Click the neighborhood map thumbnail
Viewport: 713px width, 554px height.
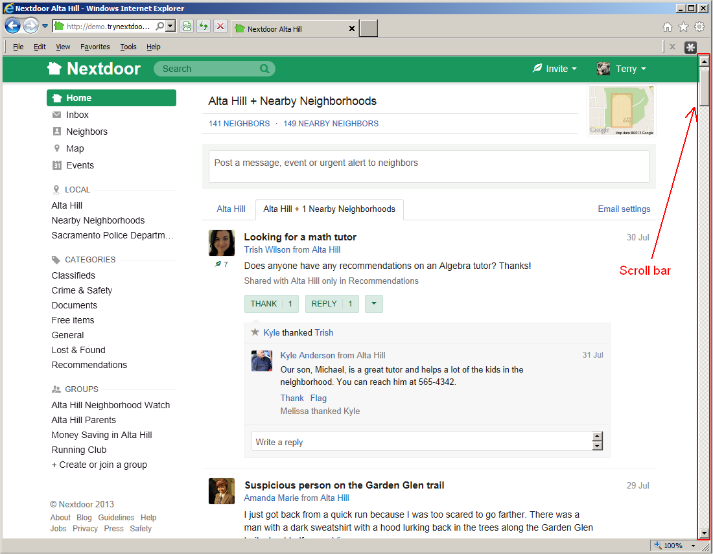tap(621, 111)
